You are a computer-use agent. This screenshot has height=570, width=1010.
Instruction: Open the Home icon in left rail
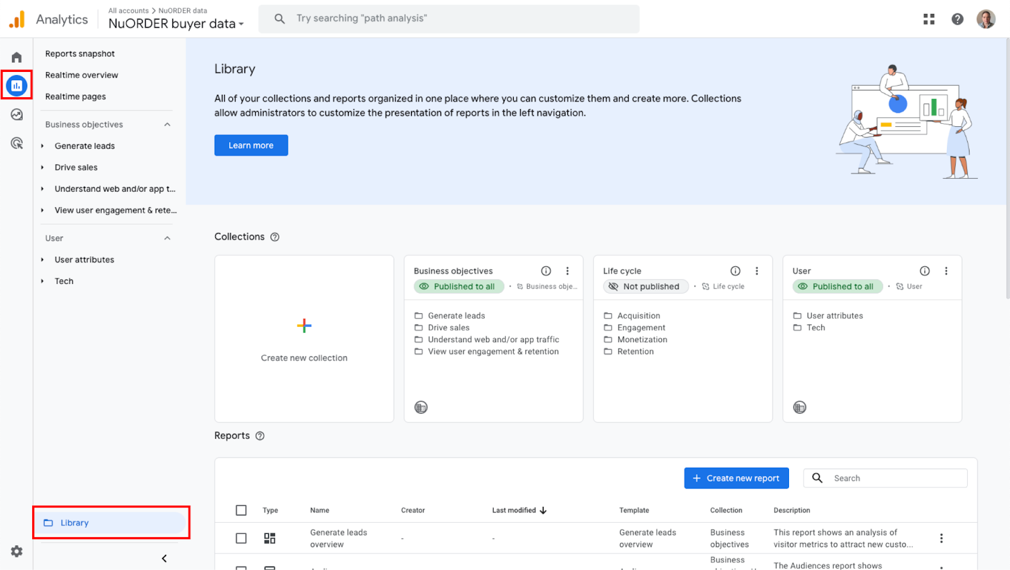pos(17,57)
